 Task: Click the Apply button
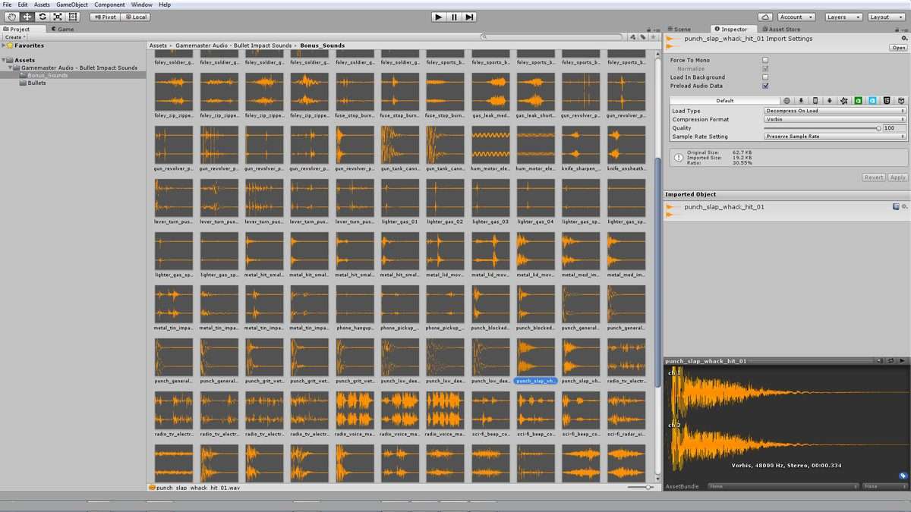click(x=897, y=177)
